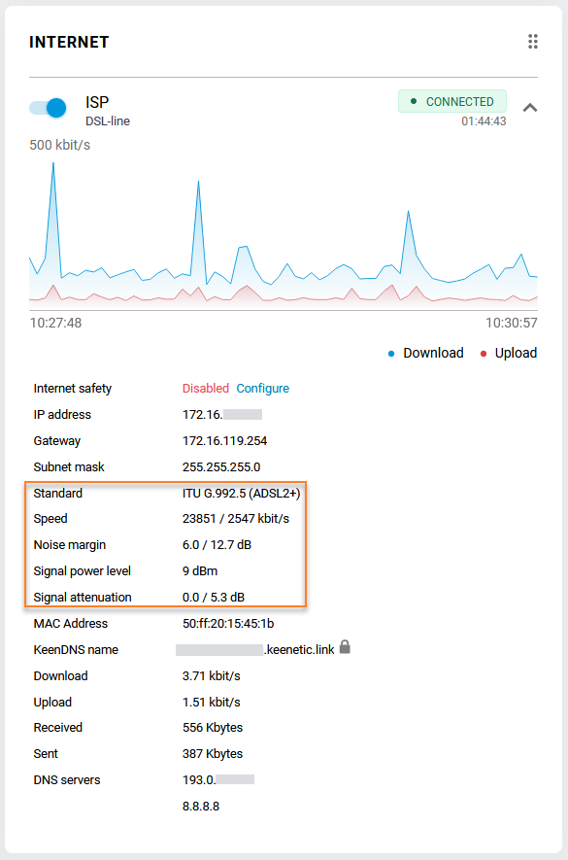
Task: Select the ITU G.992.5 (ADSL2+) standard value
Action: [x=241, y=494]
